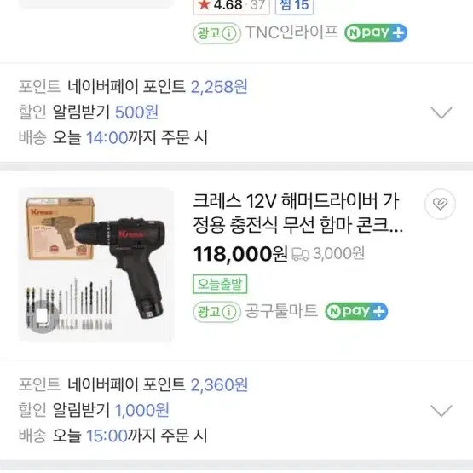The width and height of the screenshot is (473, 473).
Task: Tap the Npay+ badge beside TNC인라이프
Action: click(x=376, y=32)
